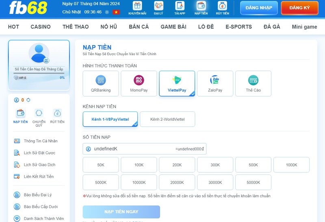Pick the 300K preset amount
This screenshot has height=222, width=325.
pyautogui.click(x=215, y=165)
